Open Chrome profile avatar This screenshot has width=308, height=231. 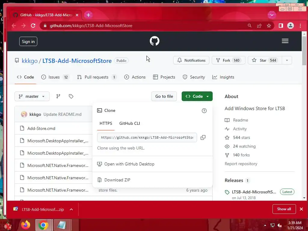[x=290, y=26]
